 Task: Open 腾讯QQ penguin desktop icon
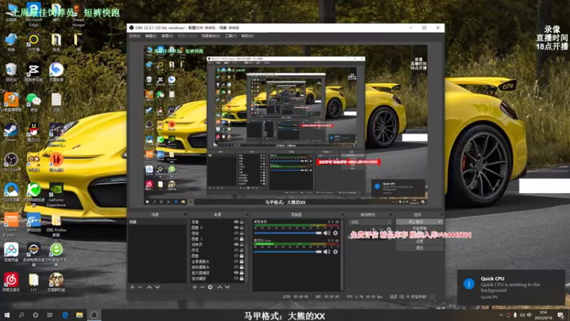click(33, 133)
